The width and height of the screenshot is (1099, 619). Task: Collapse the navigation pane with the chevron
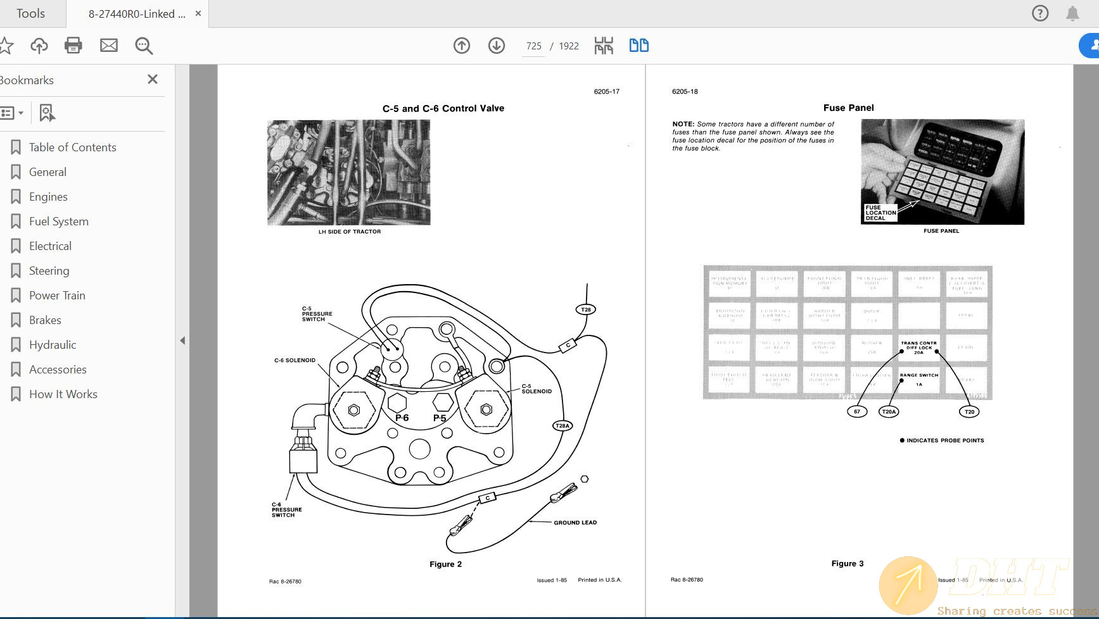click(x=183, y=341)
